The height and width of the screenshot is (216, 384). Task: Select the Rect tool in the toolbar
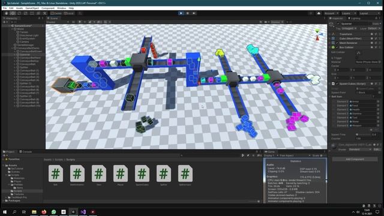(x=32, y=13)
